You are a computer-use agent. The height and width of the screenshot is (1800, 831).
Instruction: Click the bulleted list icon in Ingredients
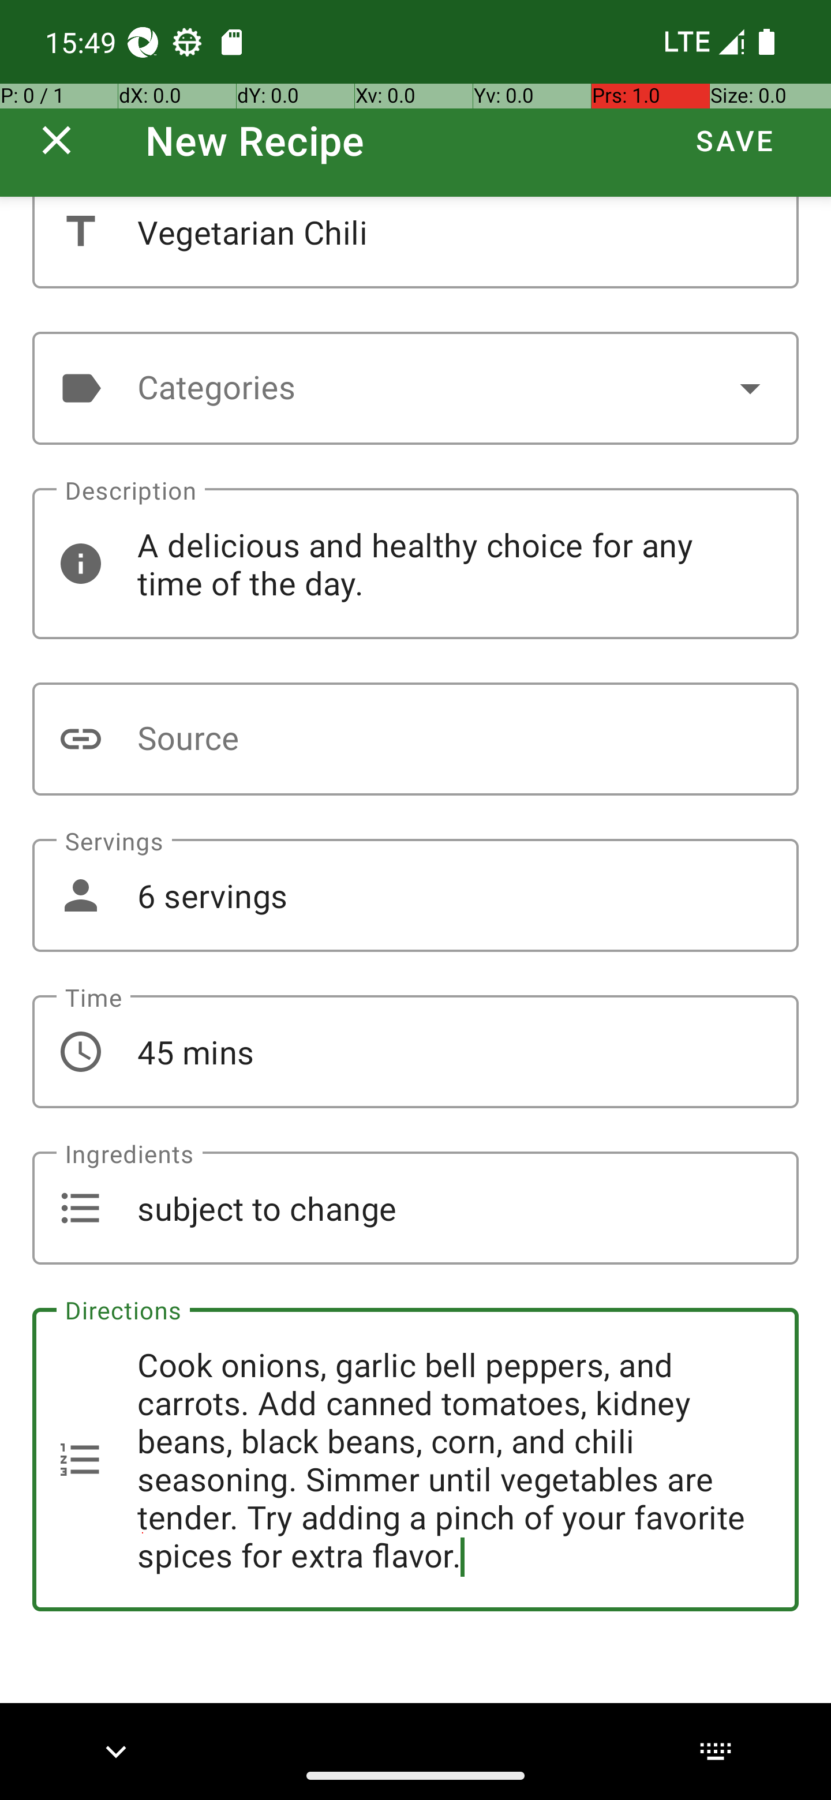click(81, 1207)
